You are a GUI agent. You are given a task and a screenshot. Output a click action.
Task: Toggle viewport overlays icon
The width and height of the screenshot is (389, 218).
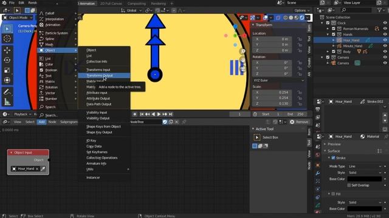(x=265, y=18)
